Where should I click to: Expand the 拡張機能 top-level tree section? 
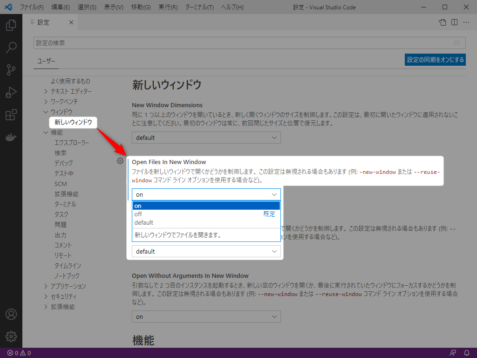(x=46, y=307)
